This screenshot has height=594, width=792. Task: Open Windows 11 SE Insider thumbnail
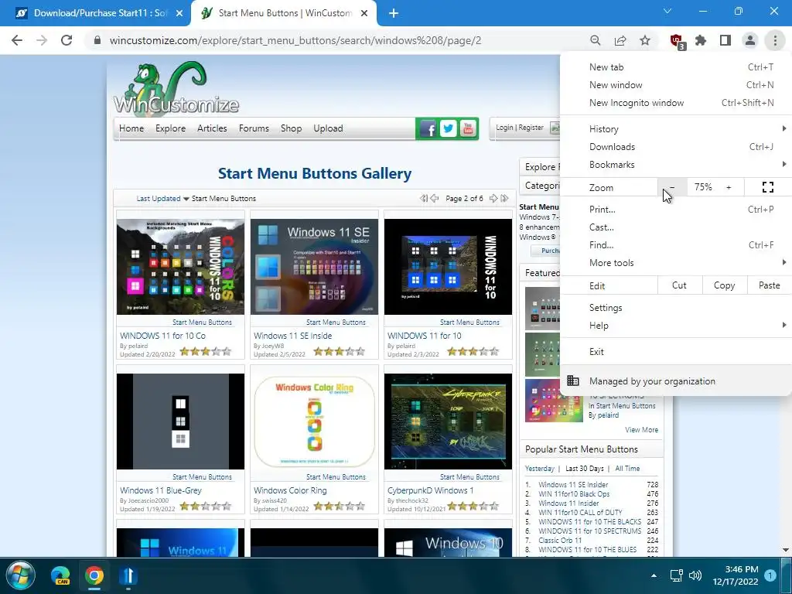(314, 267)
